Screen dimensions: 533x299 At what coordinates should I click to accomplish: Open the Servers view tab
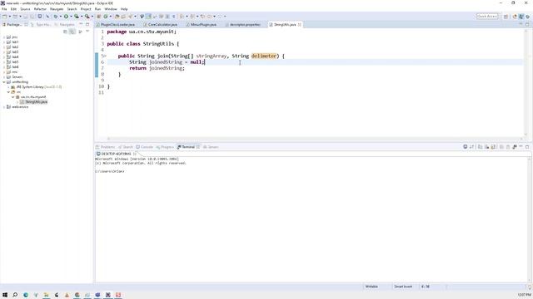[211, 147]
